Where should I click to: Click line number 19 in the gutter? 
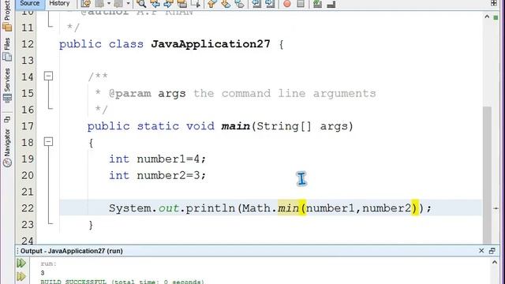tap(28, 159)
